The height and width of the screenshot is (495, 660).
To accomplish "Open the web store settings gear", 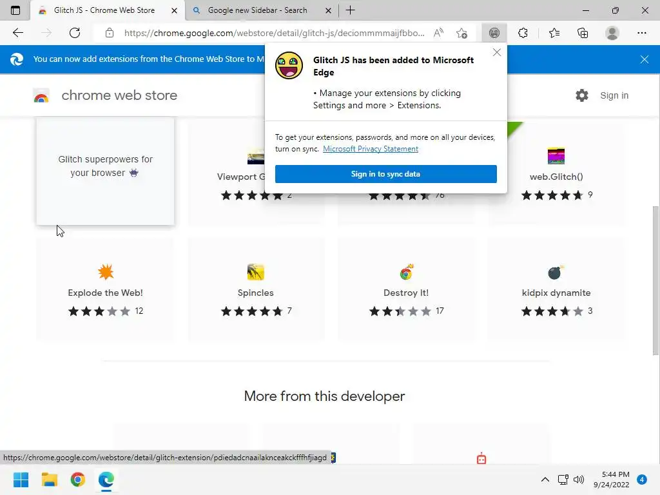I will coord(582,95).
